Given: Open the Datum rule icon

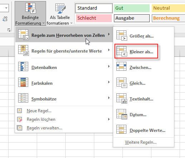Looking at the screenshot, I should [122, 114].
